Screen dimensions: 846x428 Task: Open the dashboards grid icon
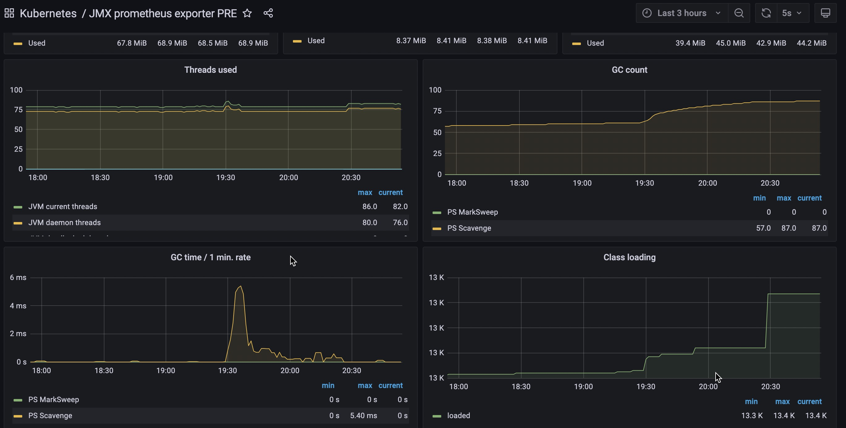click(x=9, y=13)
